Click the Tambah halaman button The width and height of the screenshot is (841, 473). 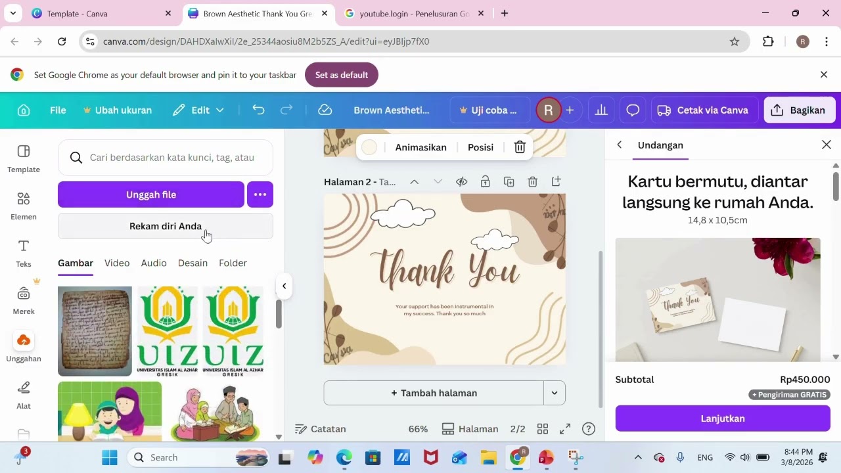pyautogui.click(x=434, y=393)
